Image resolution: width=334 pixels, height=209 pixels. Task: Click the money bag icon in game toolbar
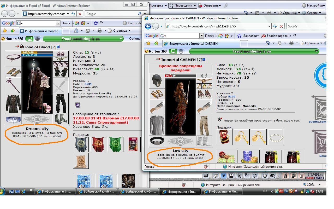[x=285, y=176]
